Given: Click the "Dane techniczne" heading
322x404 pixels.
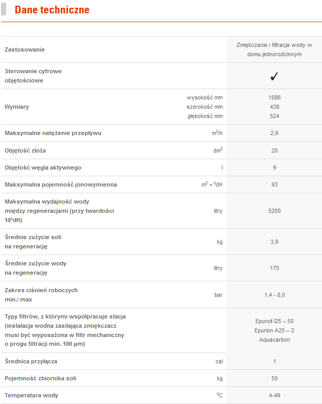Looking at the screenshot, I should tap(52, 10).
